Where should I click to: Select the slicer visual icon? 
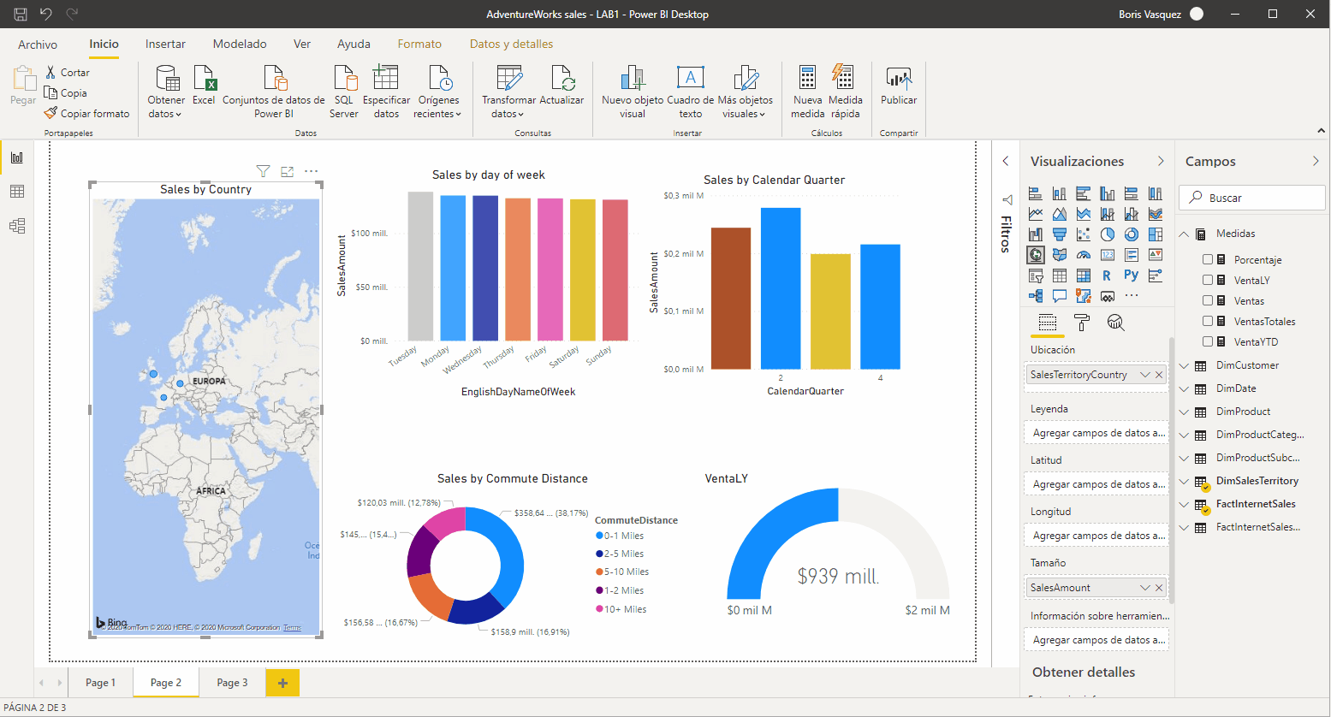click(1036, 275)
